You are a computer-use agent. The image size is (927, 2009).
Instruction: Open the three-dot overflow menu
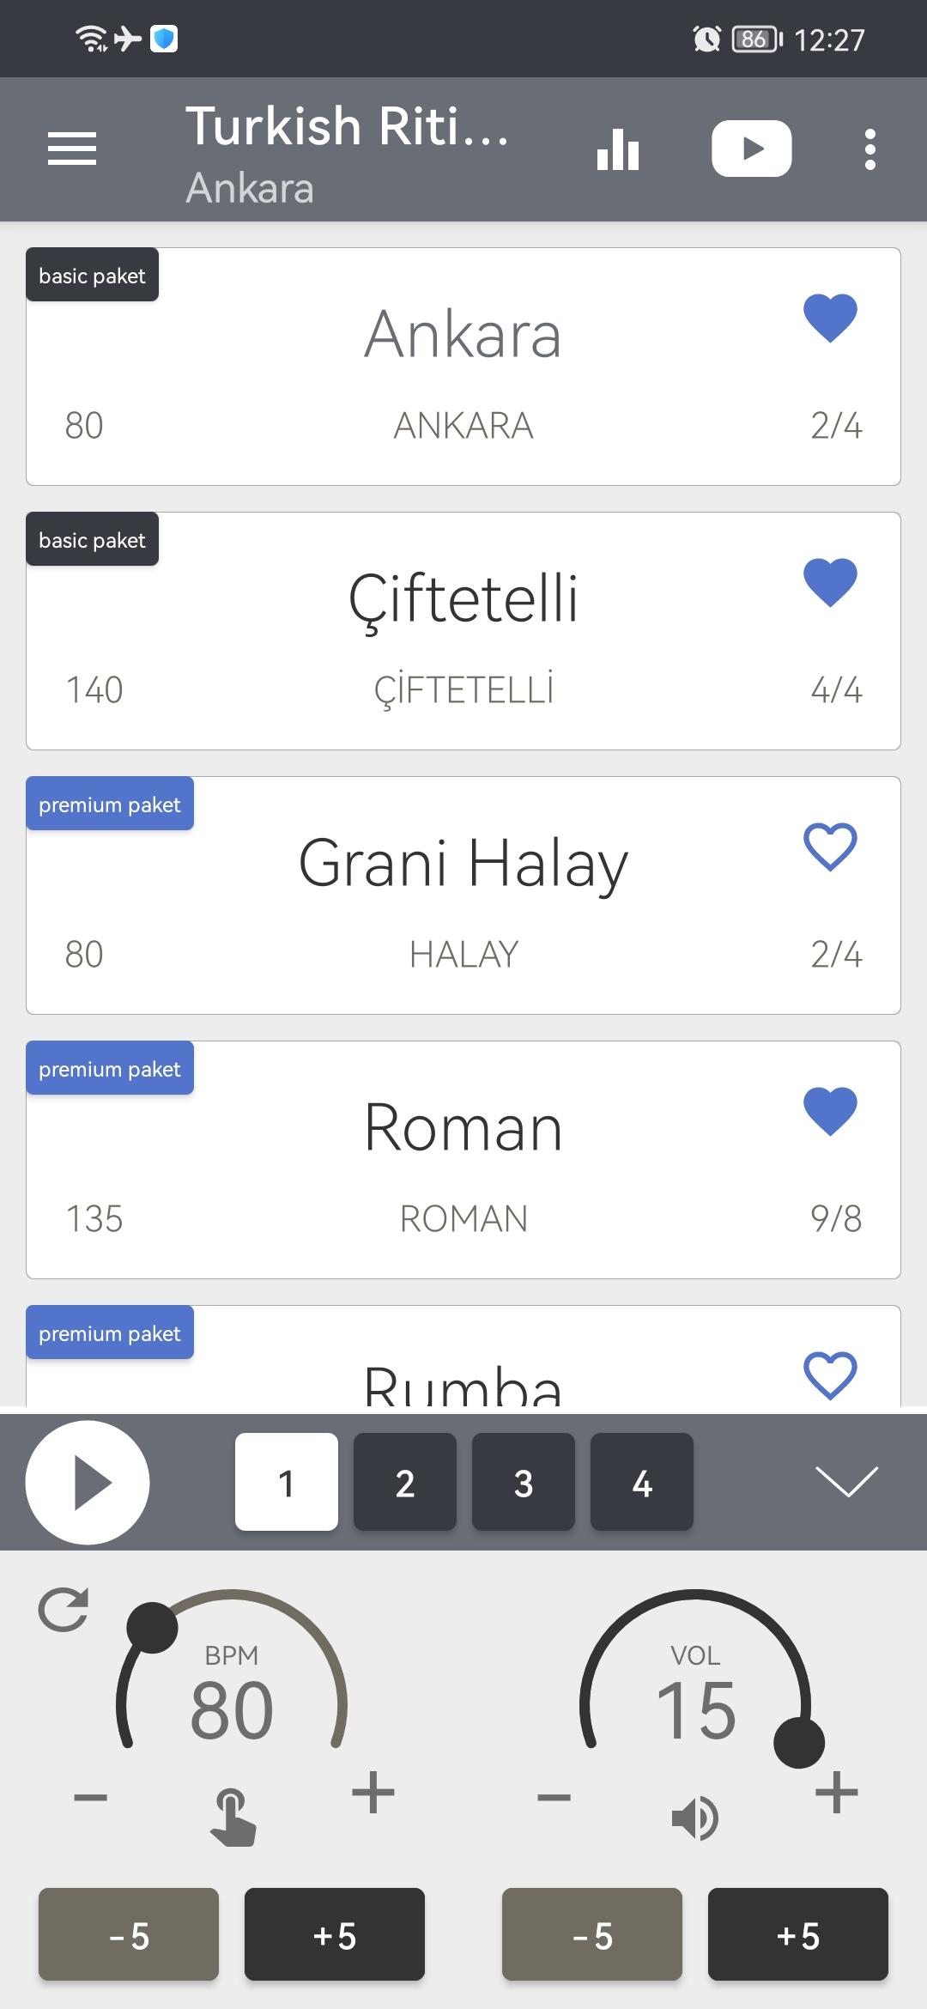point(870,149)
